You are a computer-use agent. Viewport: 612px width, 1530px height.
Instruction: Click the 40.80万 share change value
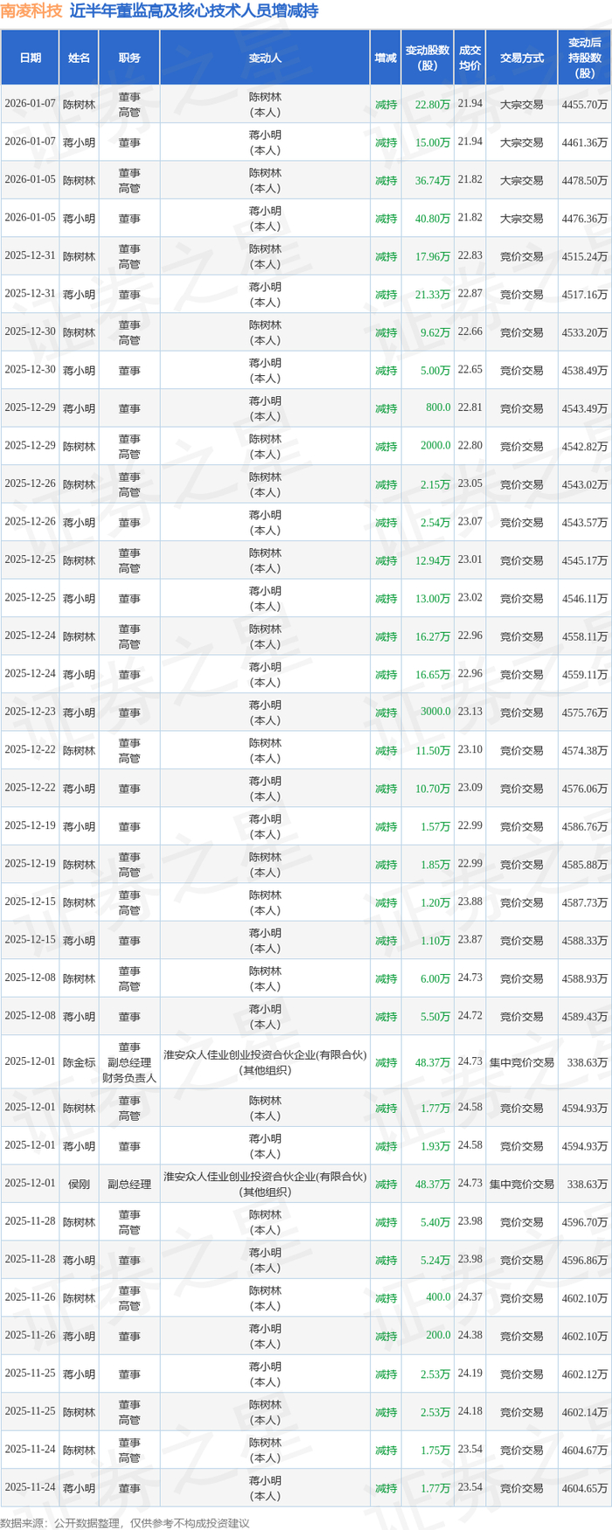[433, 219]
